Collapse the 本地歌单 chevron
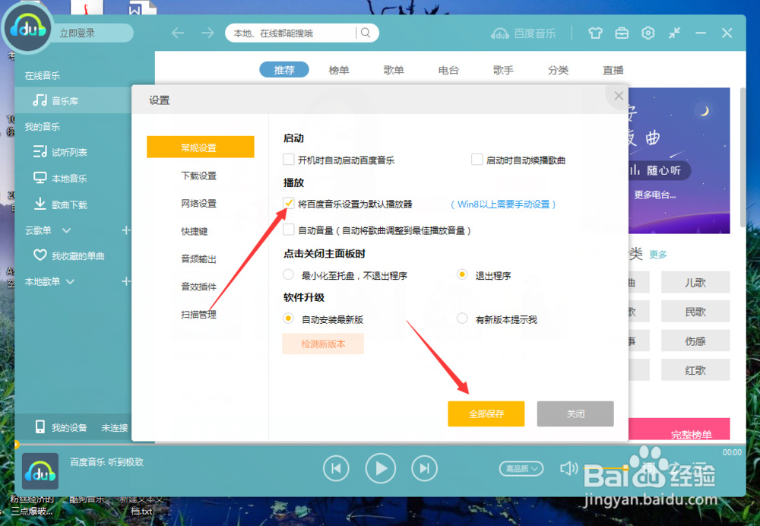Viewport: 760px width, 526px height. 70,281
